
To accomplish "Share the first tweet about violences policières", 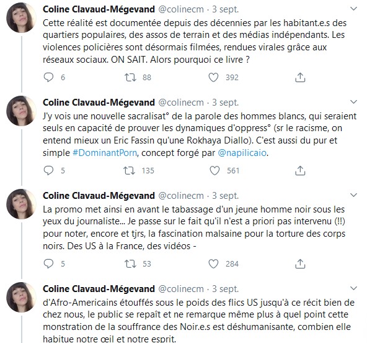I will click(x=300, y=77).
